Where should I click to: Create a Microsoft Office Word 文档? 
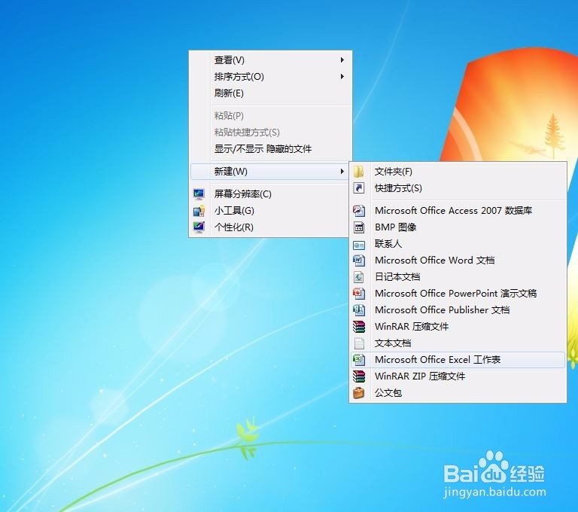click(x=458, y=261)
